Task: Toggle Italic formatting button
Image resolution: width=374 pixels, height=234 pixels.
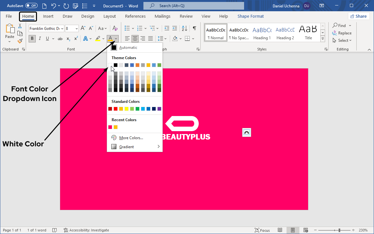Action: [x=40, y=39]
